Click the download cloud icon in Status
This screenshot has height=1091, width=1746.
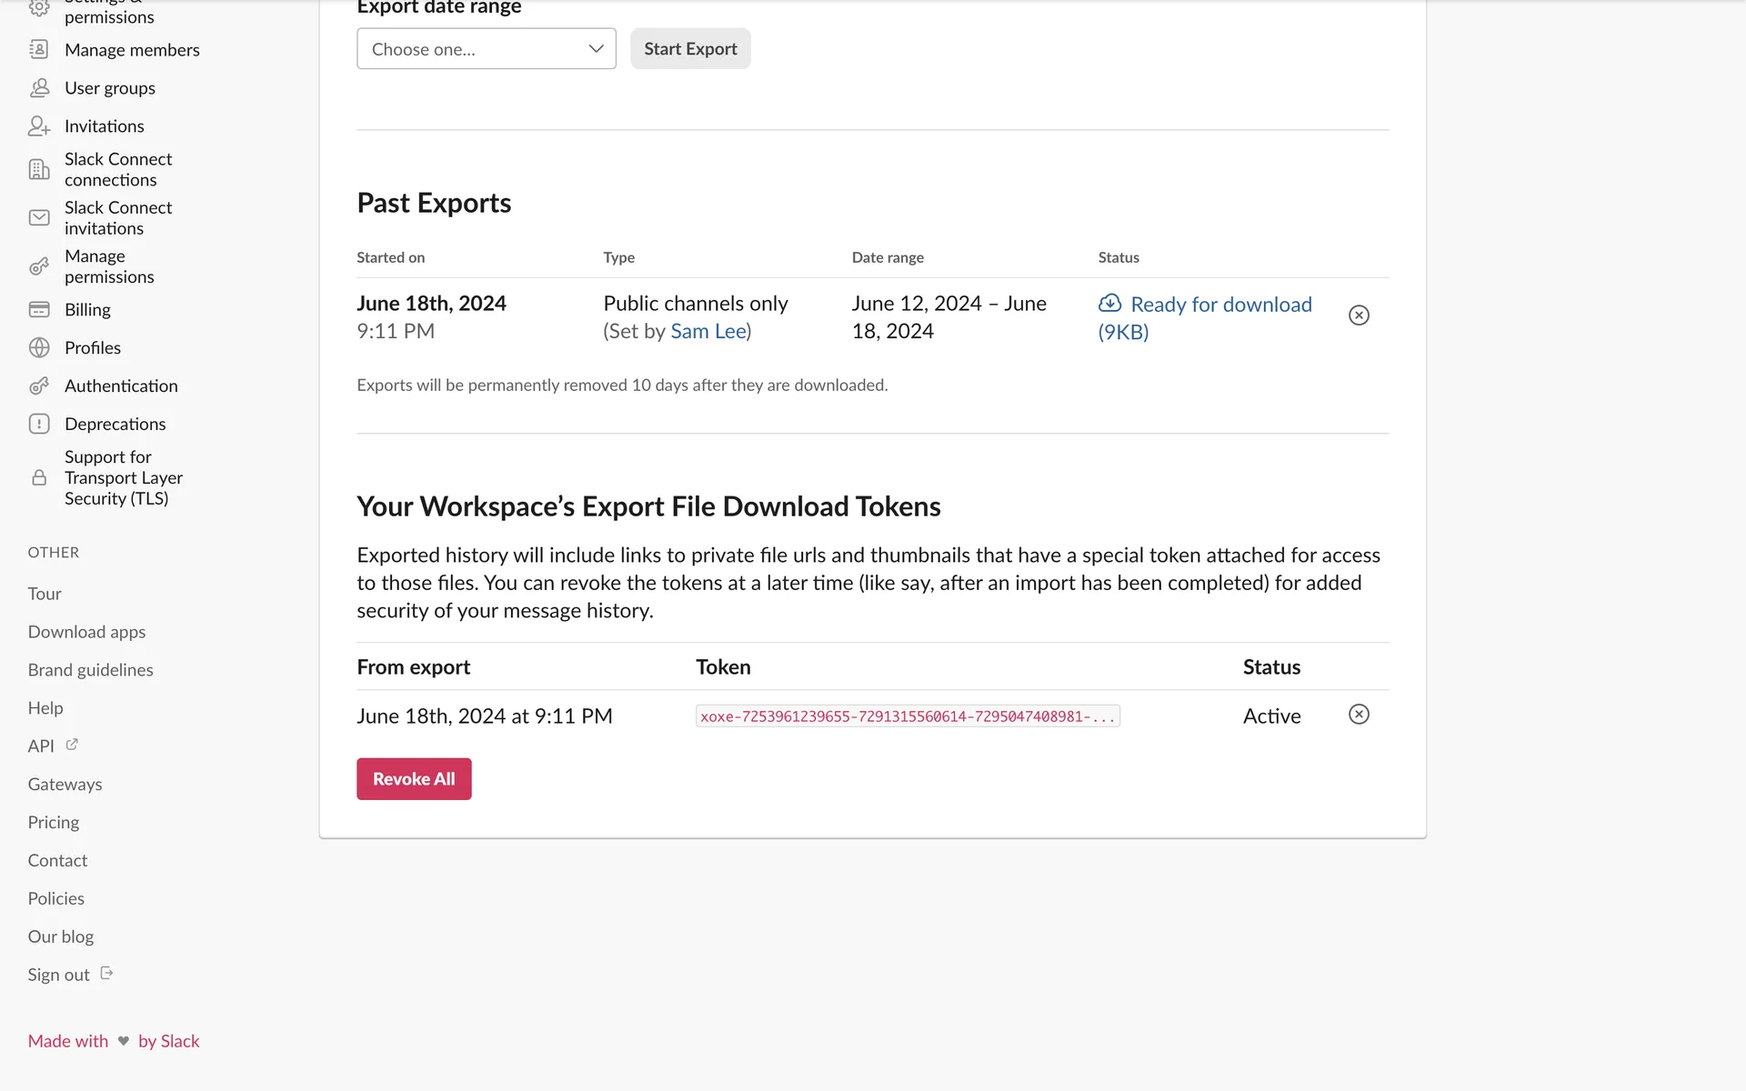[x=1109, y=304]
